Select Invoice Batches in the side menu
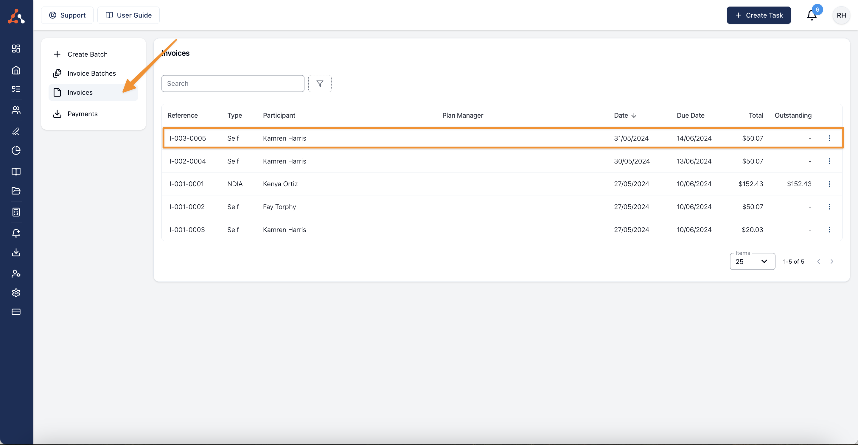This screenshot has height=445, width=858. click(x=93, y=73)
